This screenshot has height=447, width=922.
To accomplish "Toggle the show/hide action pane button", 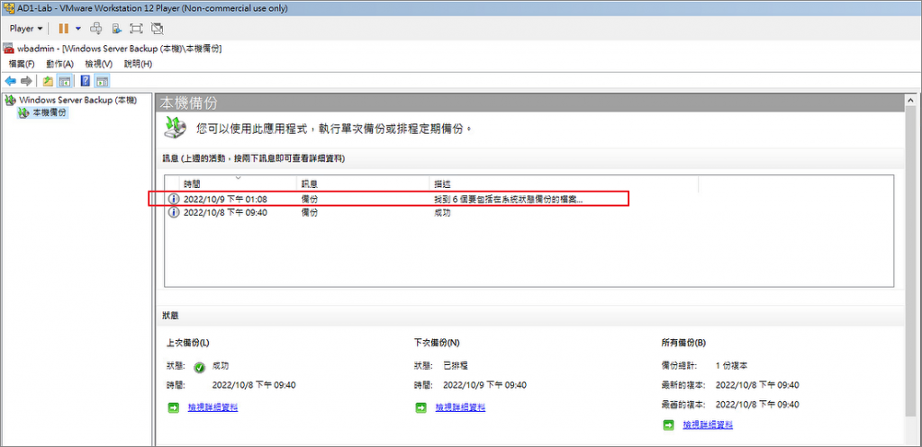I will point(103,81).
